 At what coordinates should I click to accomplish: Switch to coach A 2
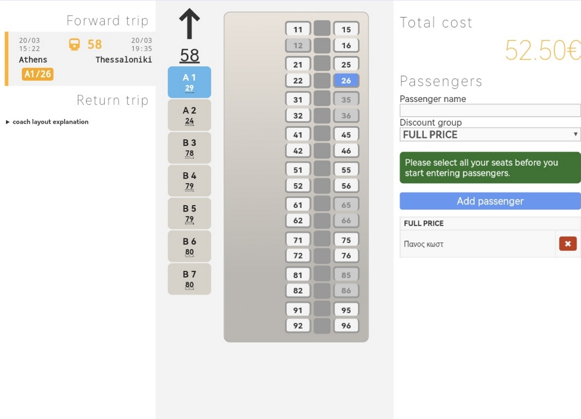(189, 115)
